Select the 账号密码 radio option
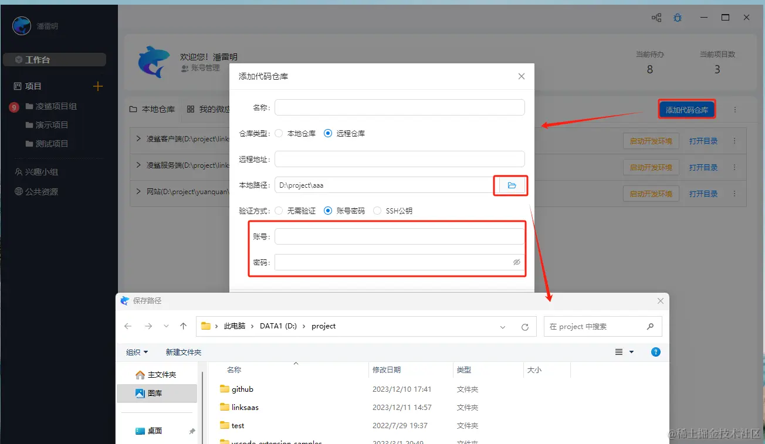 328,211
